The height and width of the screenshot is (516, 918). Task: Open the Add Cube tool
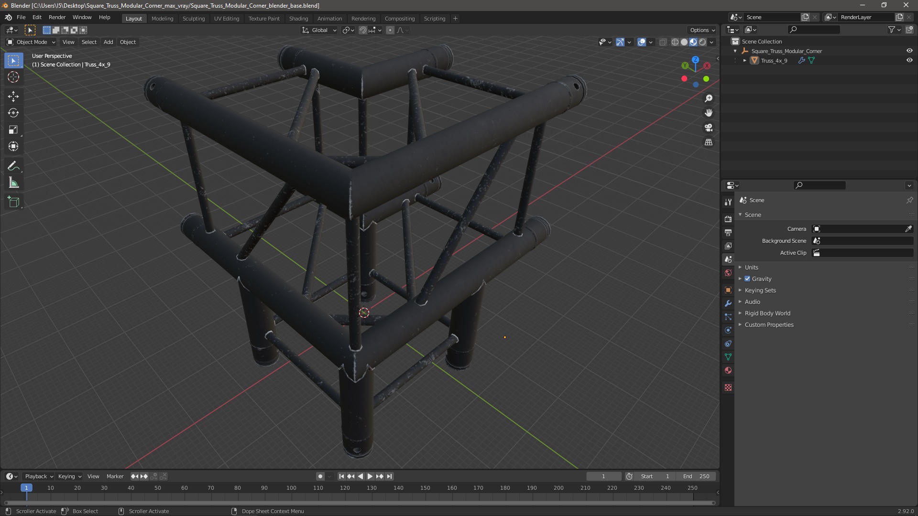13,202
